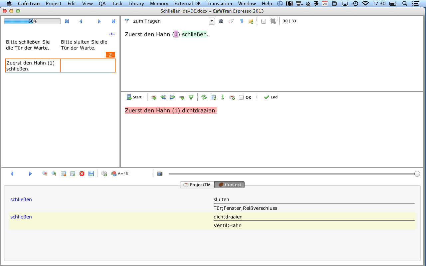Click the binoculars search icon
426x266 pixels.
221,21
